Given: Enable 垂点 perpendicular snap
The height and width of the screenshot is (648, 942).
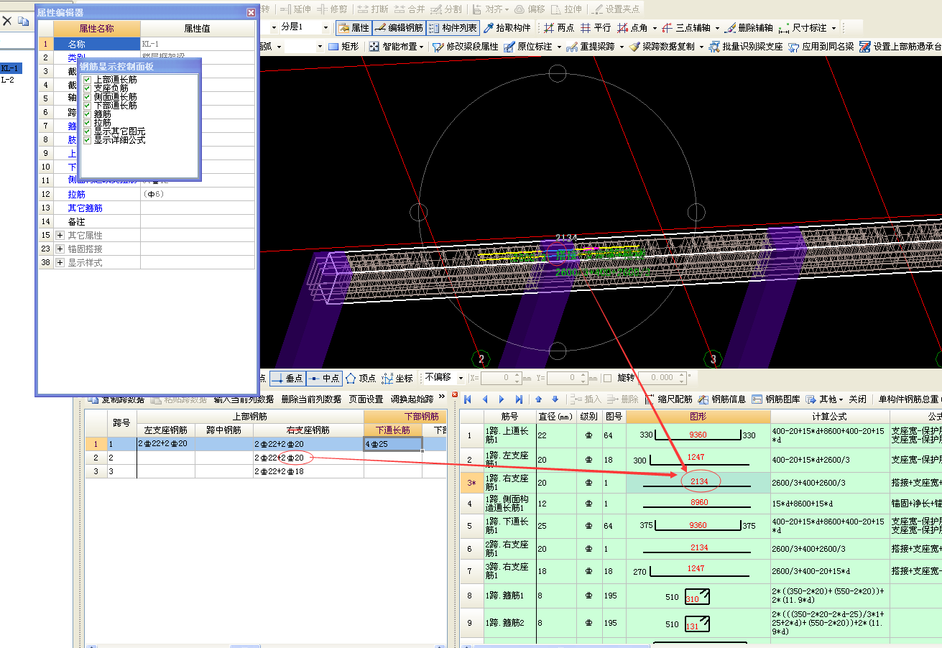Looking at the screenshot, I should [x=289, y=378].
